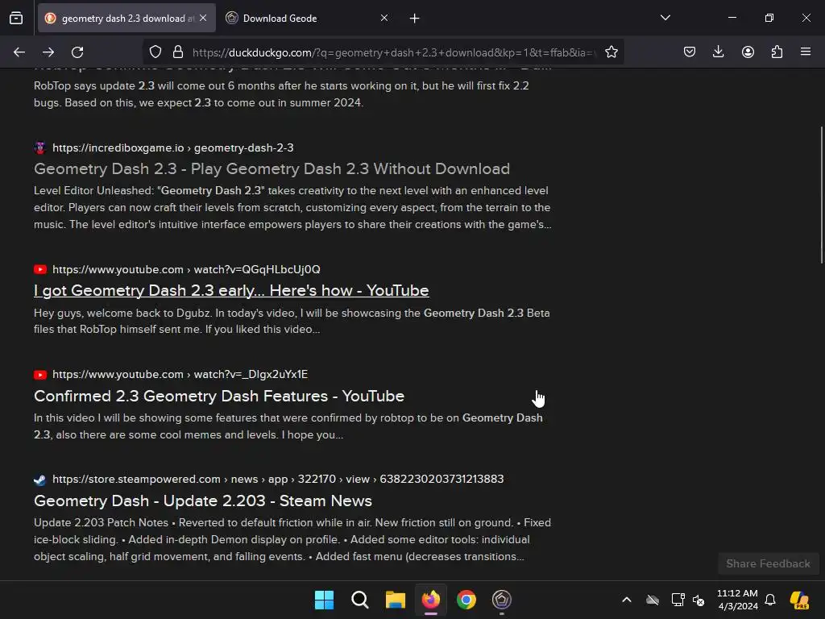Go forward one page
The width and height of the screenshot is (825, 619).
[48, 52]
